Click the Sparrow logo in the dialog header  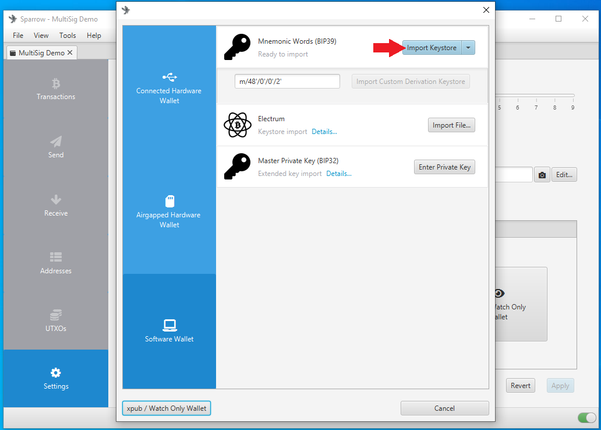click(126, 10)
